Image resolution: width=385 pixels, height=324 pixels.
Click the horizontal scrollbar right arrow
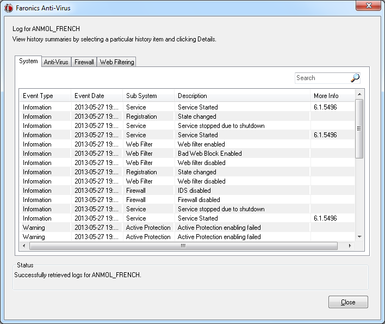click(x=350, y=246)
